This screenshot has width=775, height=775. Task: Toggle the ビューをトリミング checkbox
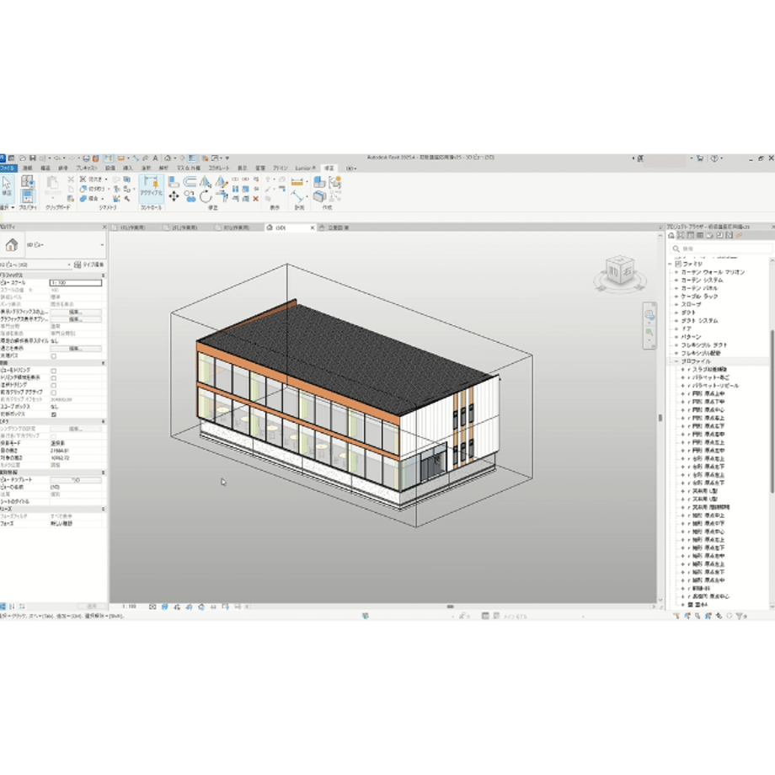click(53, 371)
